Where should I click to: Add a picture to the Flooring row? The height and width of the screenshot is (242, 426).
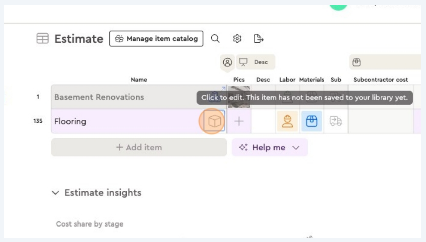[239, 121]
